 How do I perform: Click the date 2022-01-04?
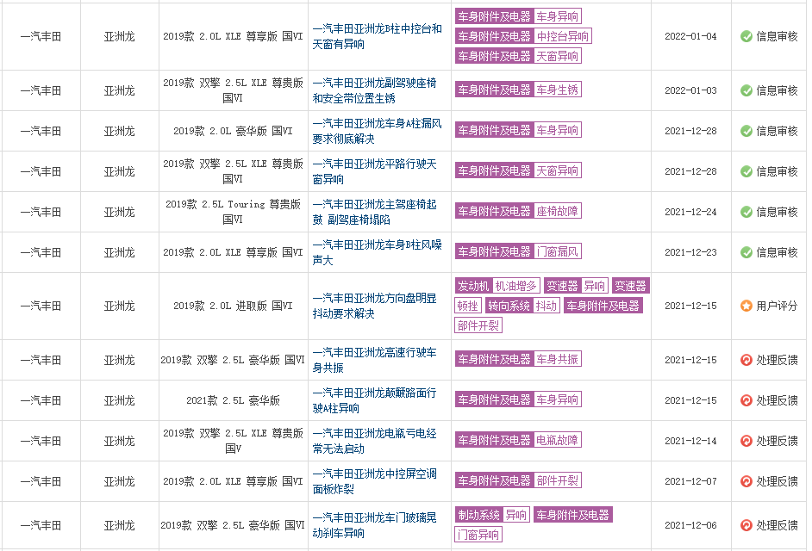coord(690,36)
